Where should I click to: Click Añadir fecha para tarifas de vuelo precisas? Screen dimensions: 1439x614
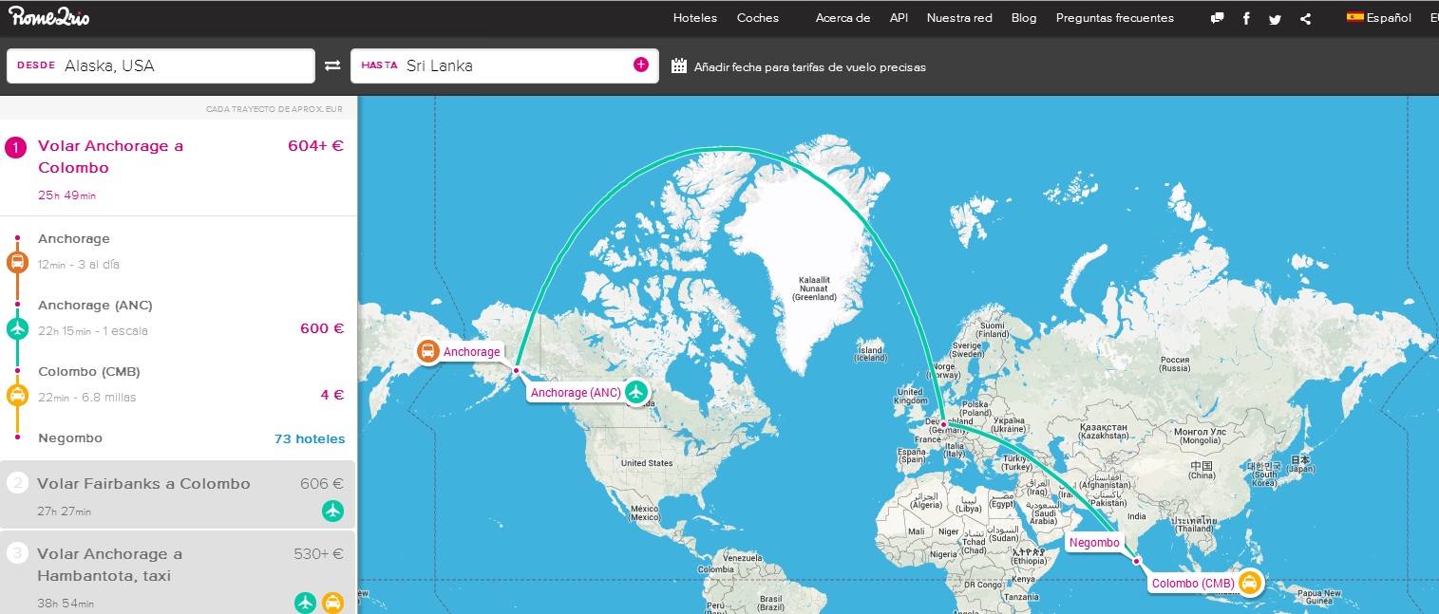[809, 67]
